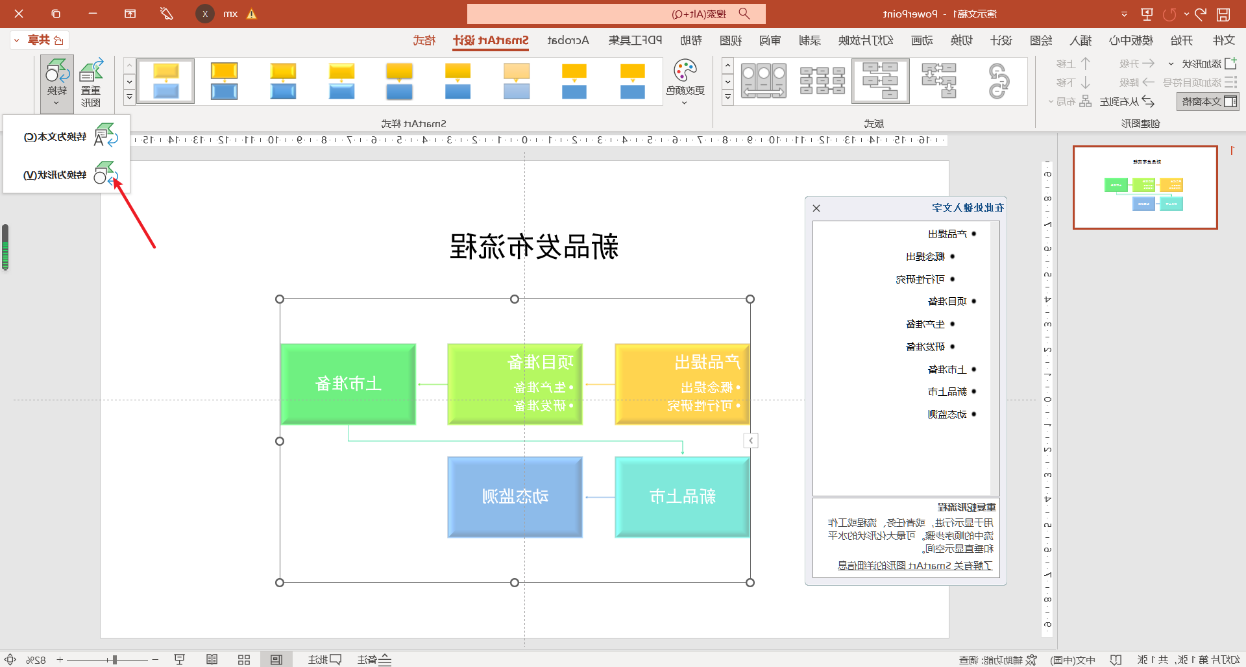The image size is (1246, 667).
Task: Open the SmartArt graphics details link in the text pane
Action: [915, 565]
